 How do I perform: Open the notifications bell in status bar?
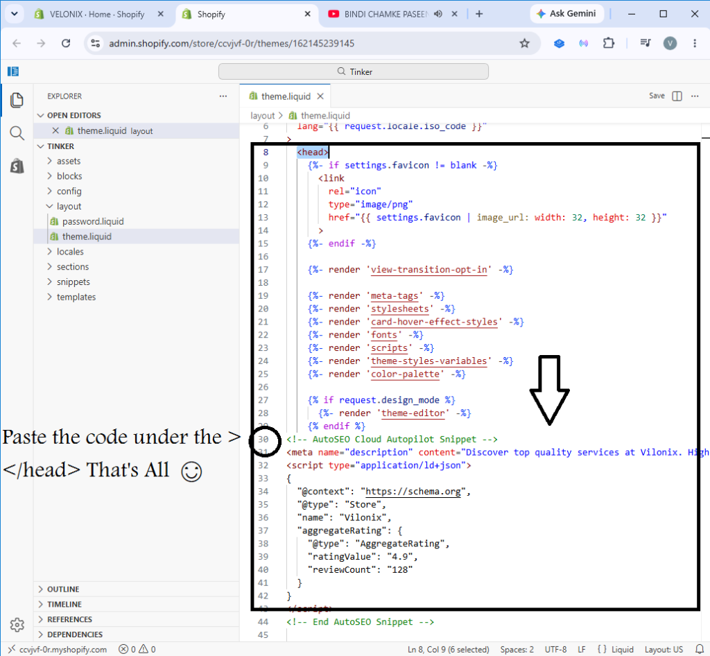click(x=699, y=649)
